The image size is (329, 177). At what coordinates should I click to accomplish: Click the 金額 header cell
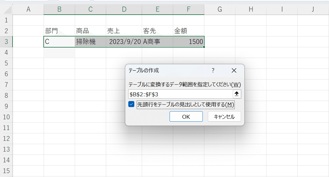coord(188,31)
